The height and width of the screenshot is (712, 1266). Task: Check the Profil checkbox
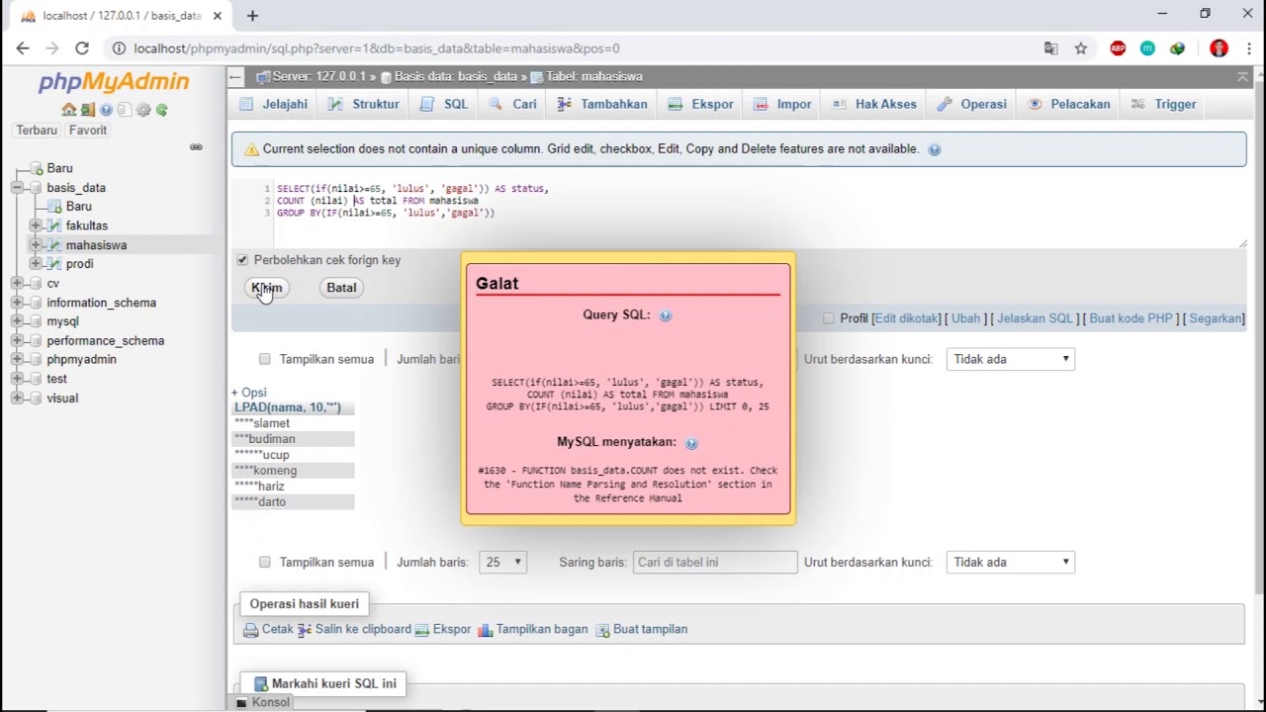click(829, 318)
